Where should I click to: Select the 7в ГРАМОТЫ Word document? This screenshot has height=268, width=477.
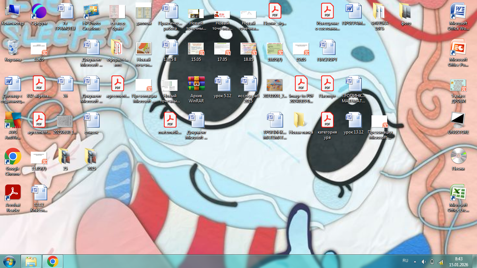(65, 17)
